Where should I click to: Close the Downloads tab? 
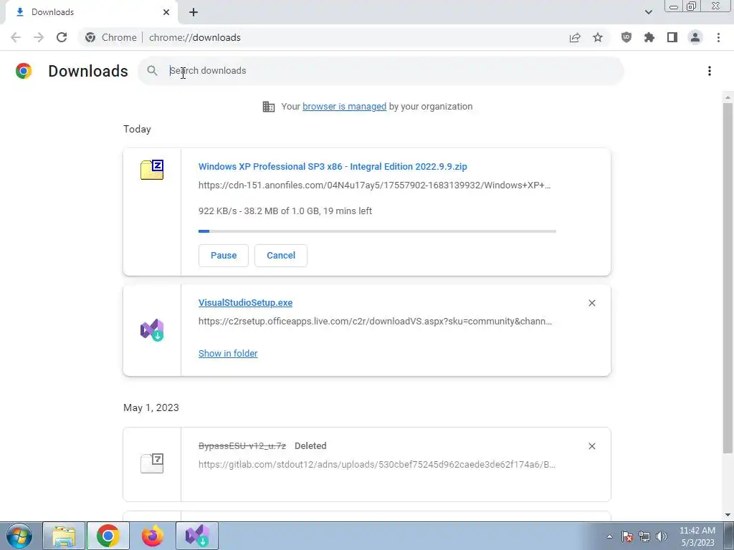click(166, 12)
